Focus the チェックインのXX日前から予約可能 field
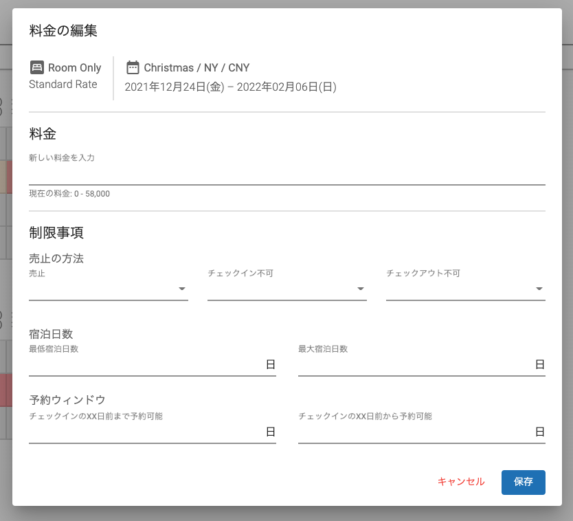Screen dimensions: 573x521 click(415, 432)
